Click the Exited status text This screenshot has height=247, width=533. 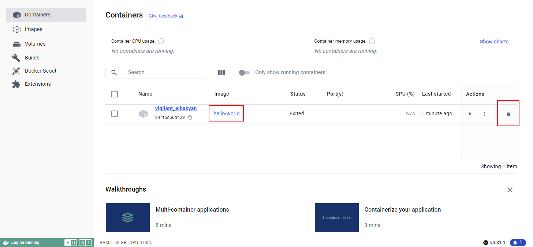(297, 113)
